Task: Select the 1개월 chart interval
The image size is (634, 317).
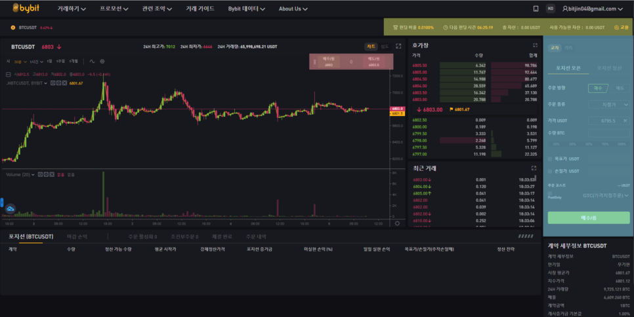Action: [x=74, y=62]
